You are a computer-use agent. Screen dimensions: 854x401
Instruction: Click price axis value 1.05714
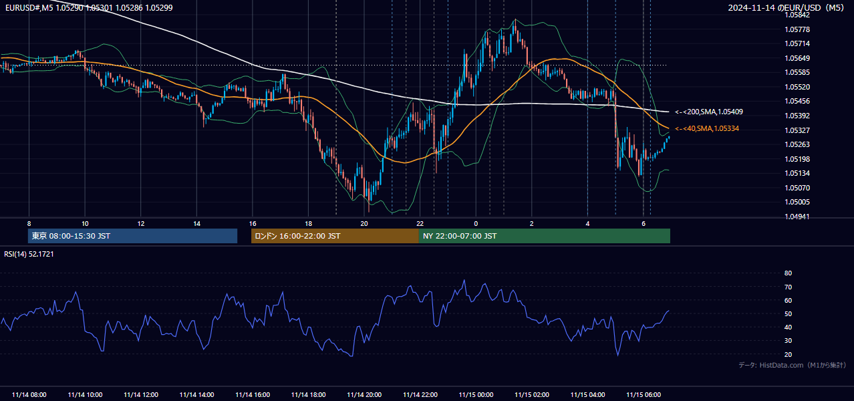point(797,43)
